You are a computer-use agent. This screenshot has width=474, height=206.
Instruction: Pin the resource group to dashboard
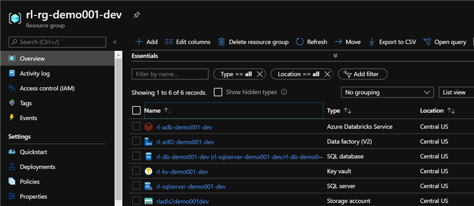pos(136,15)
